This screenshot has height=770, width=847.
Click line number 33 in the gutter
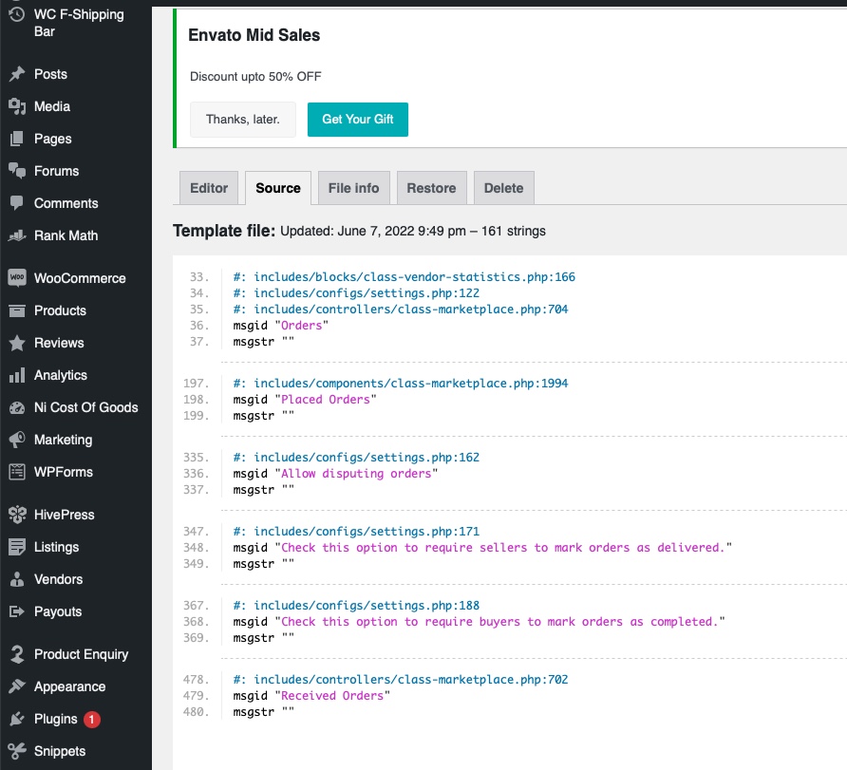(x=198, y=277)
